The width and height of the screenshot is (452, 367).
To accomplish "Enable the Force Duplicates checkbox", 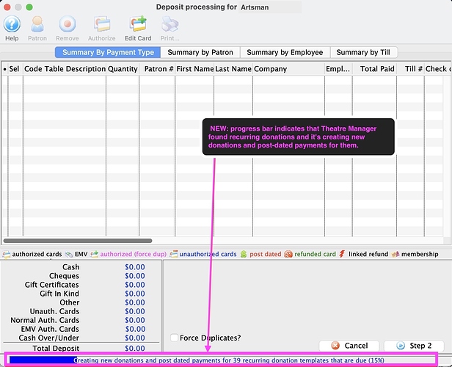I will pyautogui.click(x=174, y=338).
